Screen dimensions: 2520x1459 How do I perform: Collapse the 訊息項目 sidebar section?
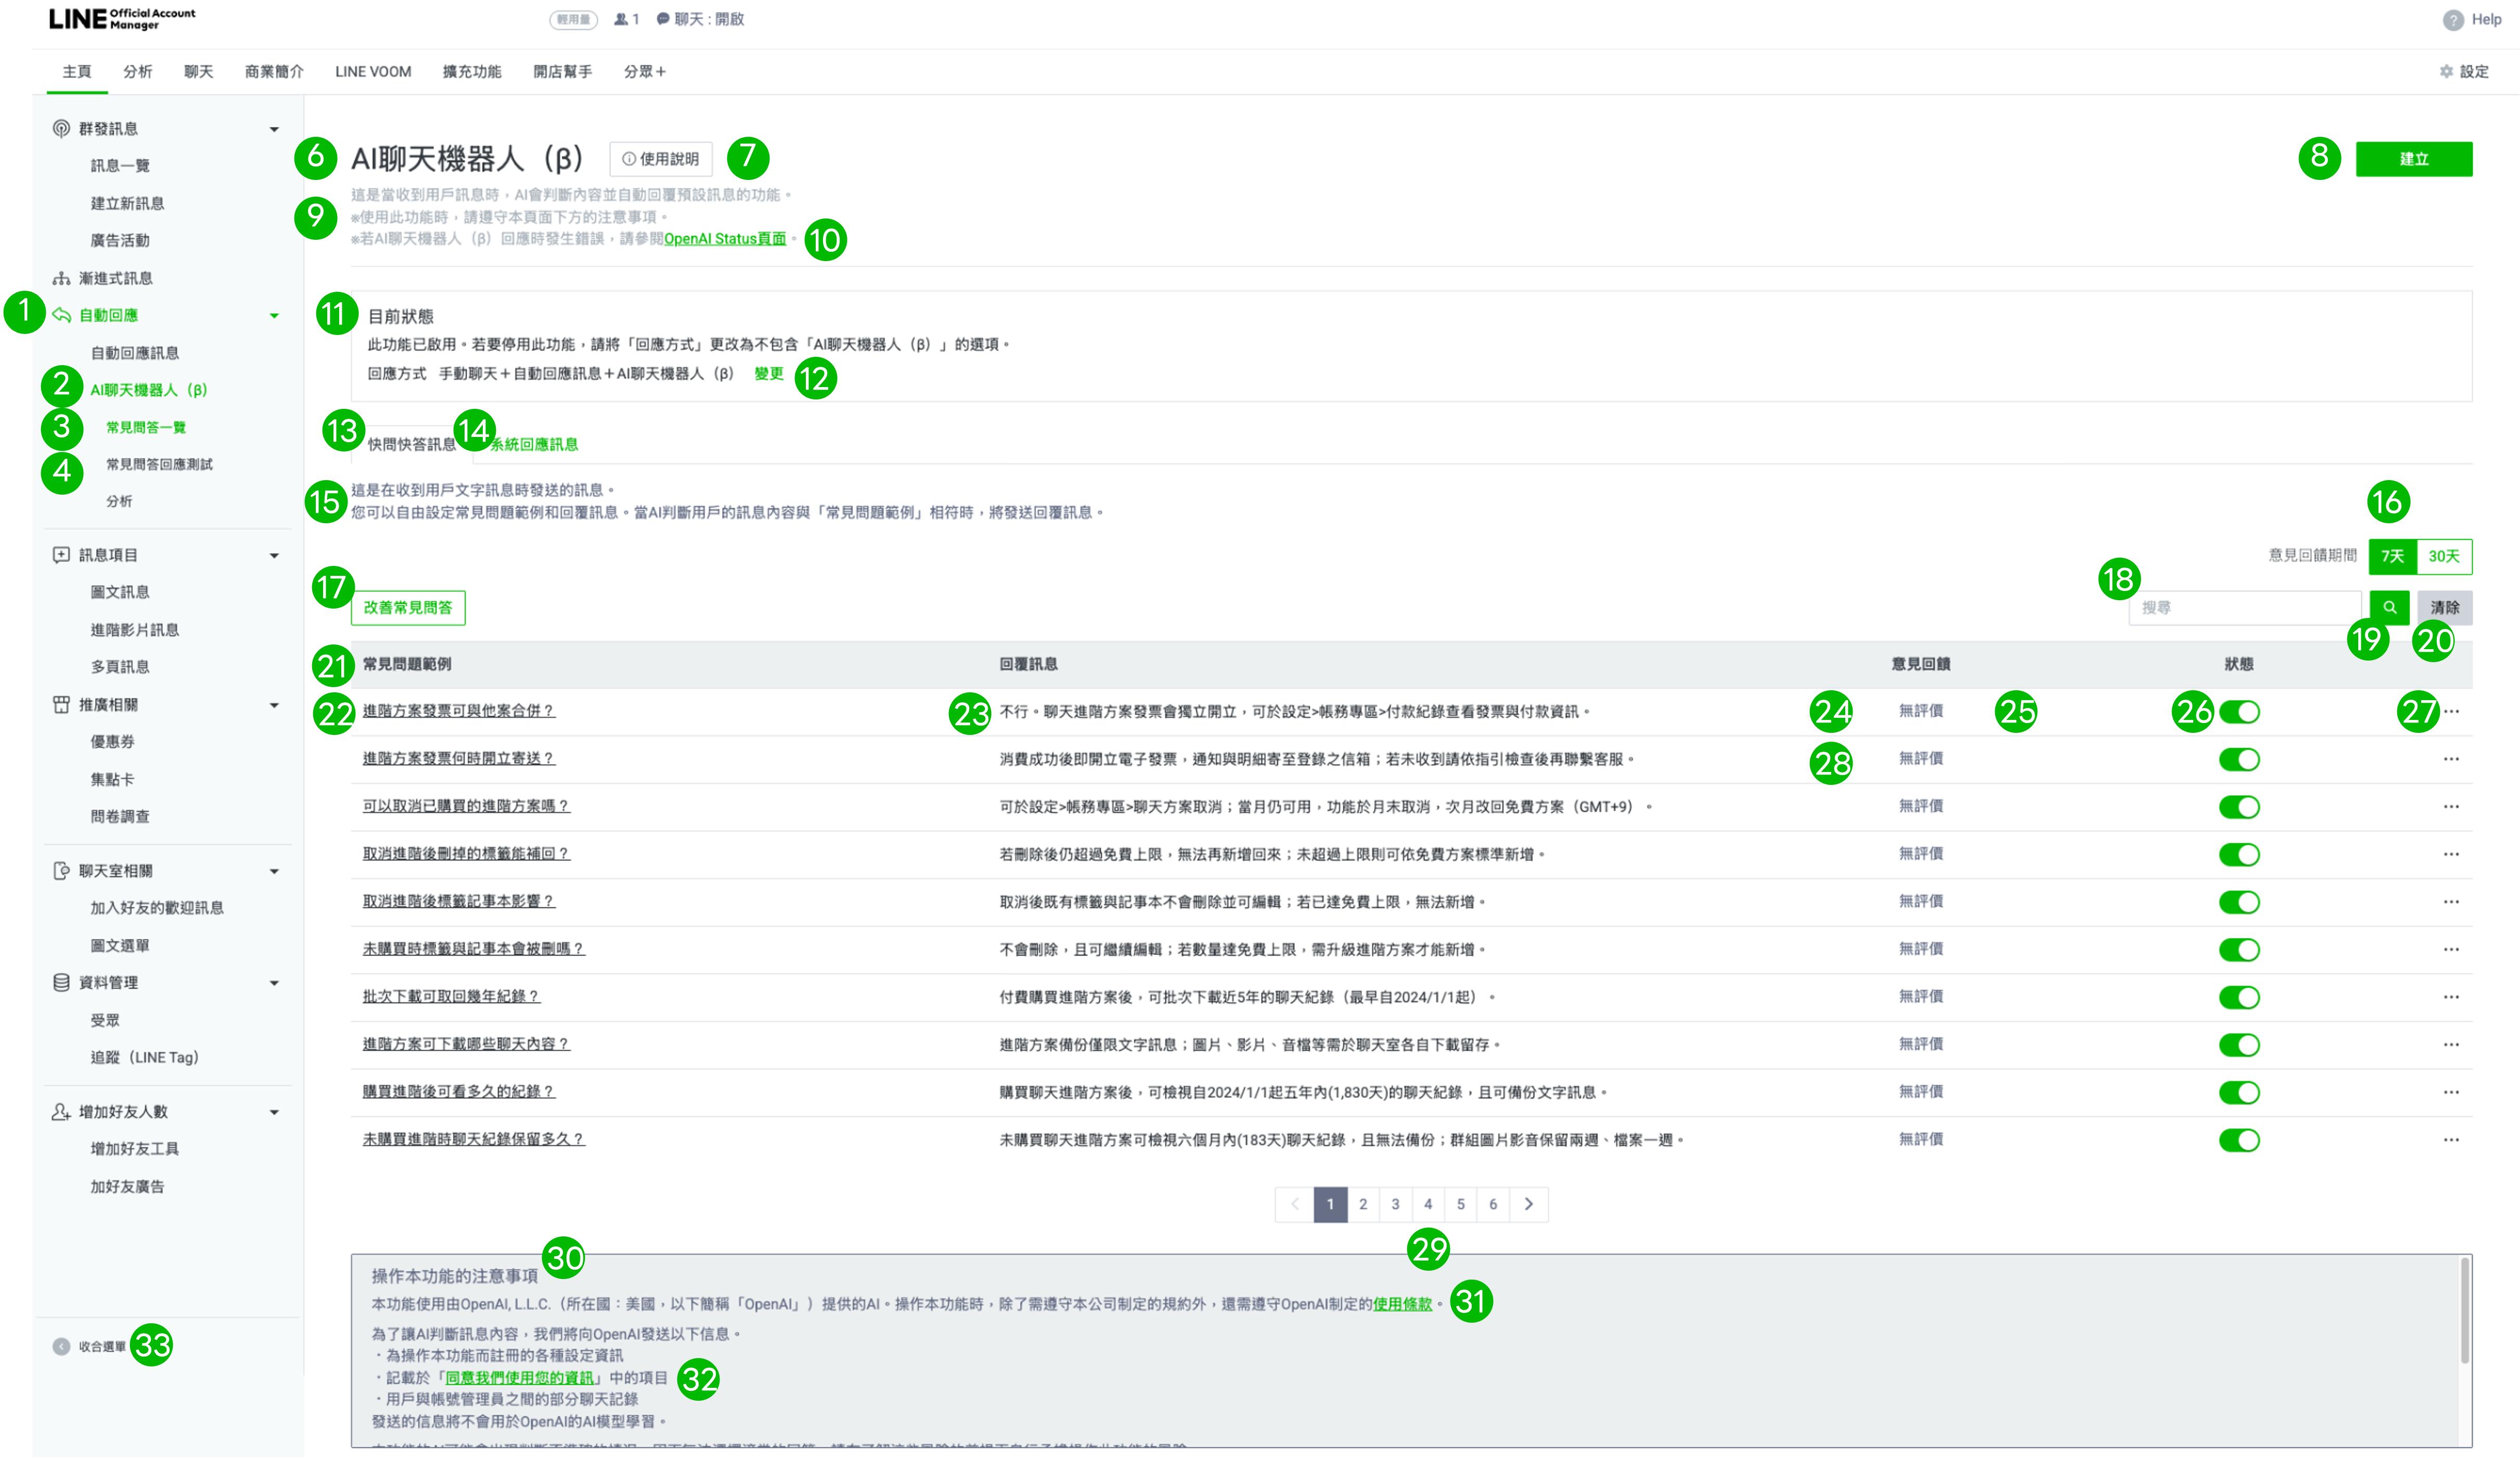click(274, 556)
